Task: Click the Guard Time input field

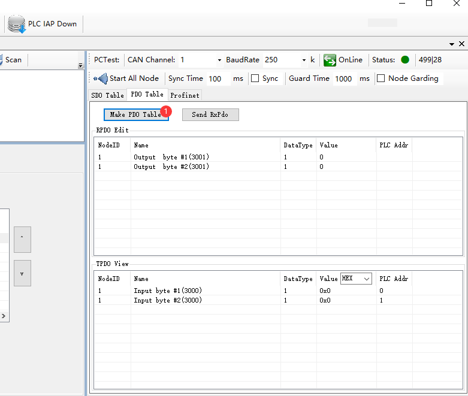Action: point(344,78)
